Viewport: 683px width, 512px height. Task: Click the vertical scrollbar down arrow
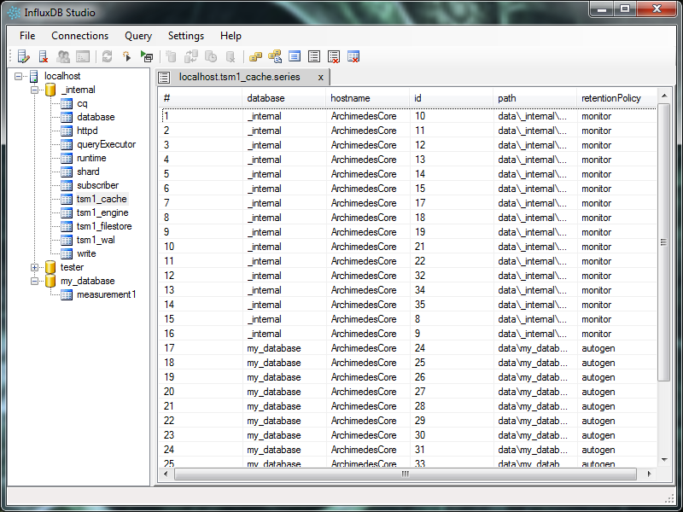[x=664, y=460]
